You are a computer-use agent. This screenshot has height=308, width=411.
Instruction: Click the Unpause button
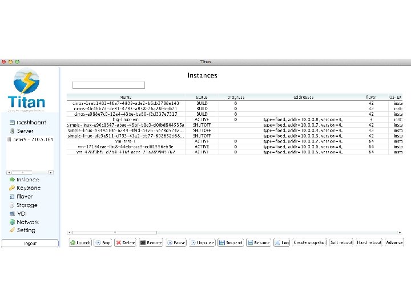click(x=202, y=242)
